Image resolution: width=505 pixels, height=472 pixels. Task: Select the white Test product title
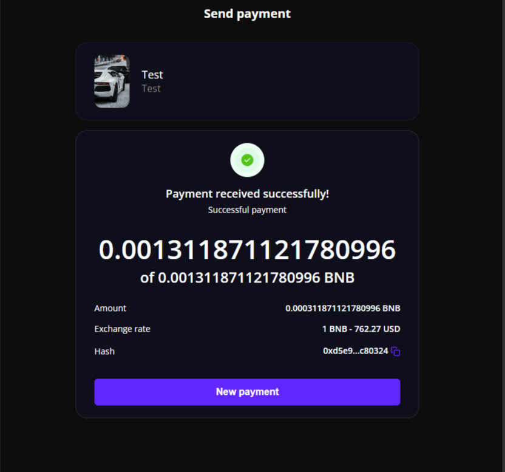click(152, 75)
